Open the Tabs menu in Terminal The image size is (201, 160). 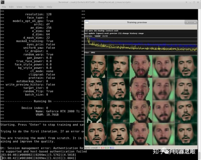tap(41, 7)
